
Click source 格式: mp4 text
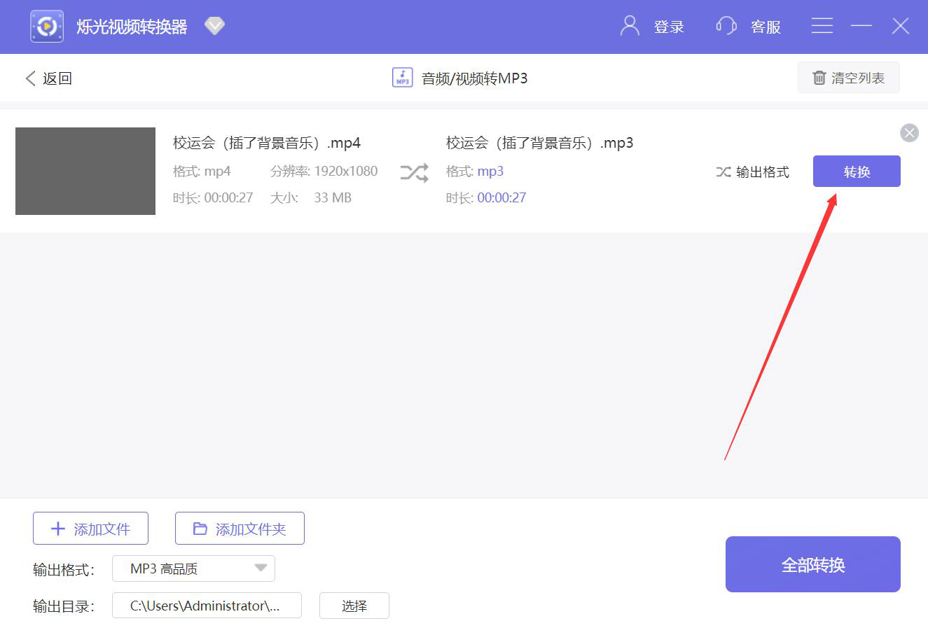click(202, 171)
